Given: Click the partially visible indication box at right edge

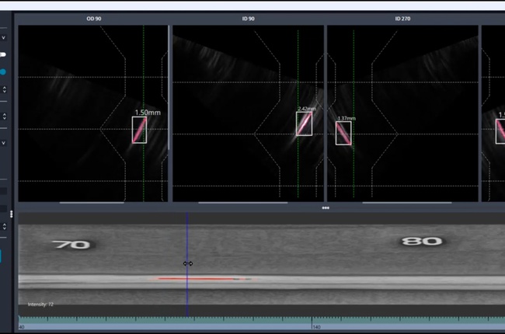Looking at the screenshot, I should 500,130.
